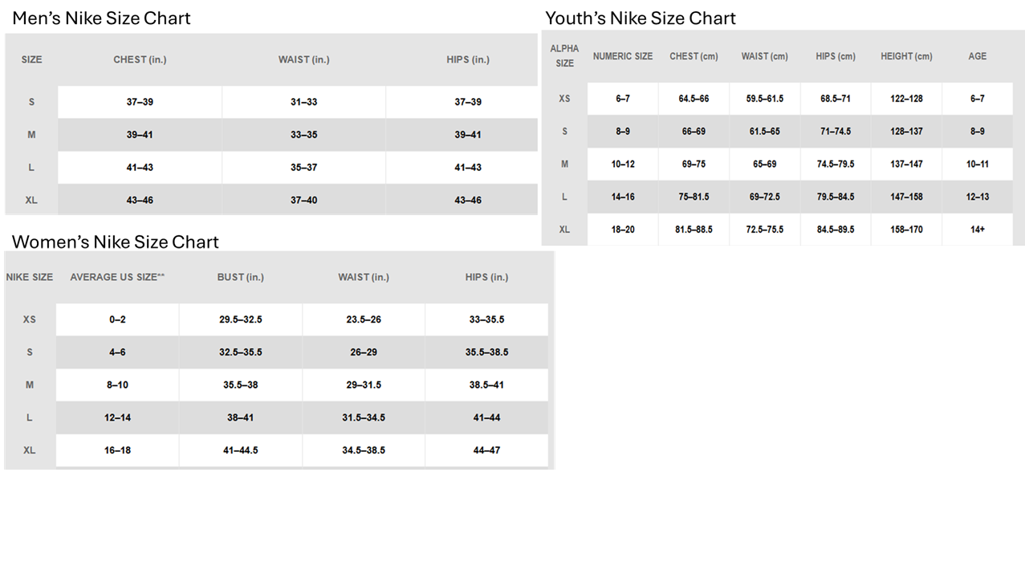Click Women's bust value 29.5–32.5
The height and width of the screenshot is (578, 1025).
[240, 320]
